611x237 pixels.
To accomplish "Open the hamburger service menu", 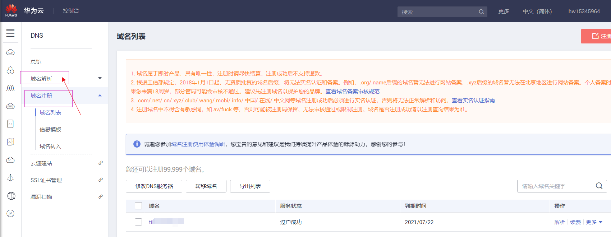I will coord(10,33).
